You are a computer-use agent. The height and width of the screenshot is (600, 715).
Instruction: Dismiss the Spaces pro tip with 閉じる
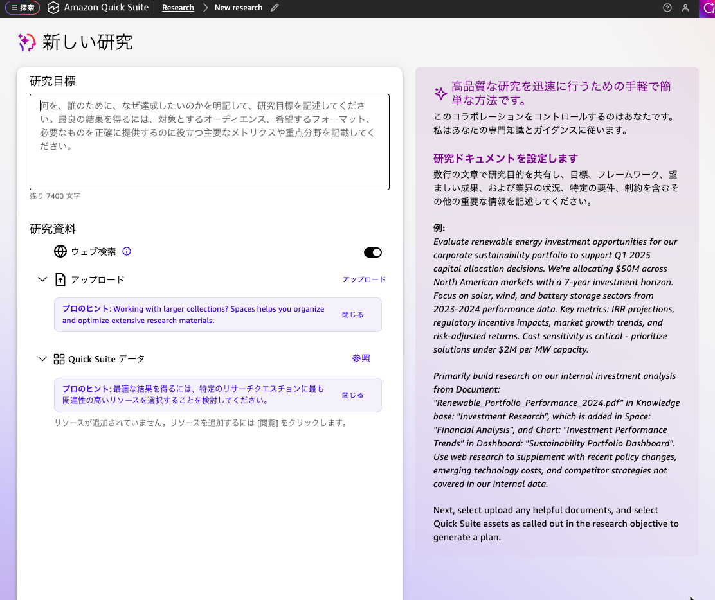352,315
